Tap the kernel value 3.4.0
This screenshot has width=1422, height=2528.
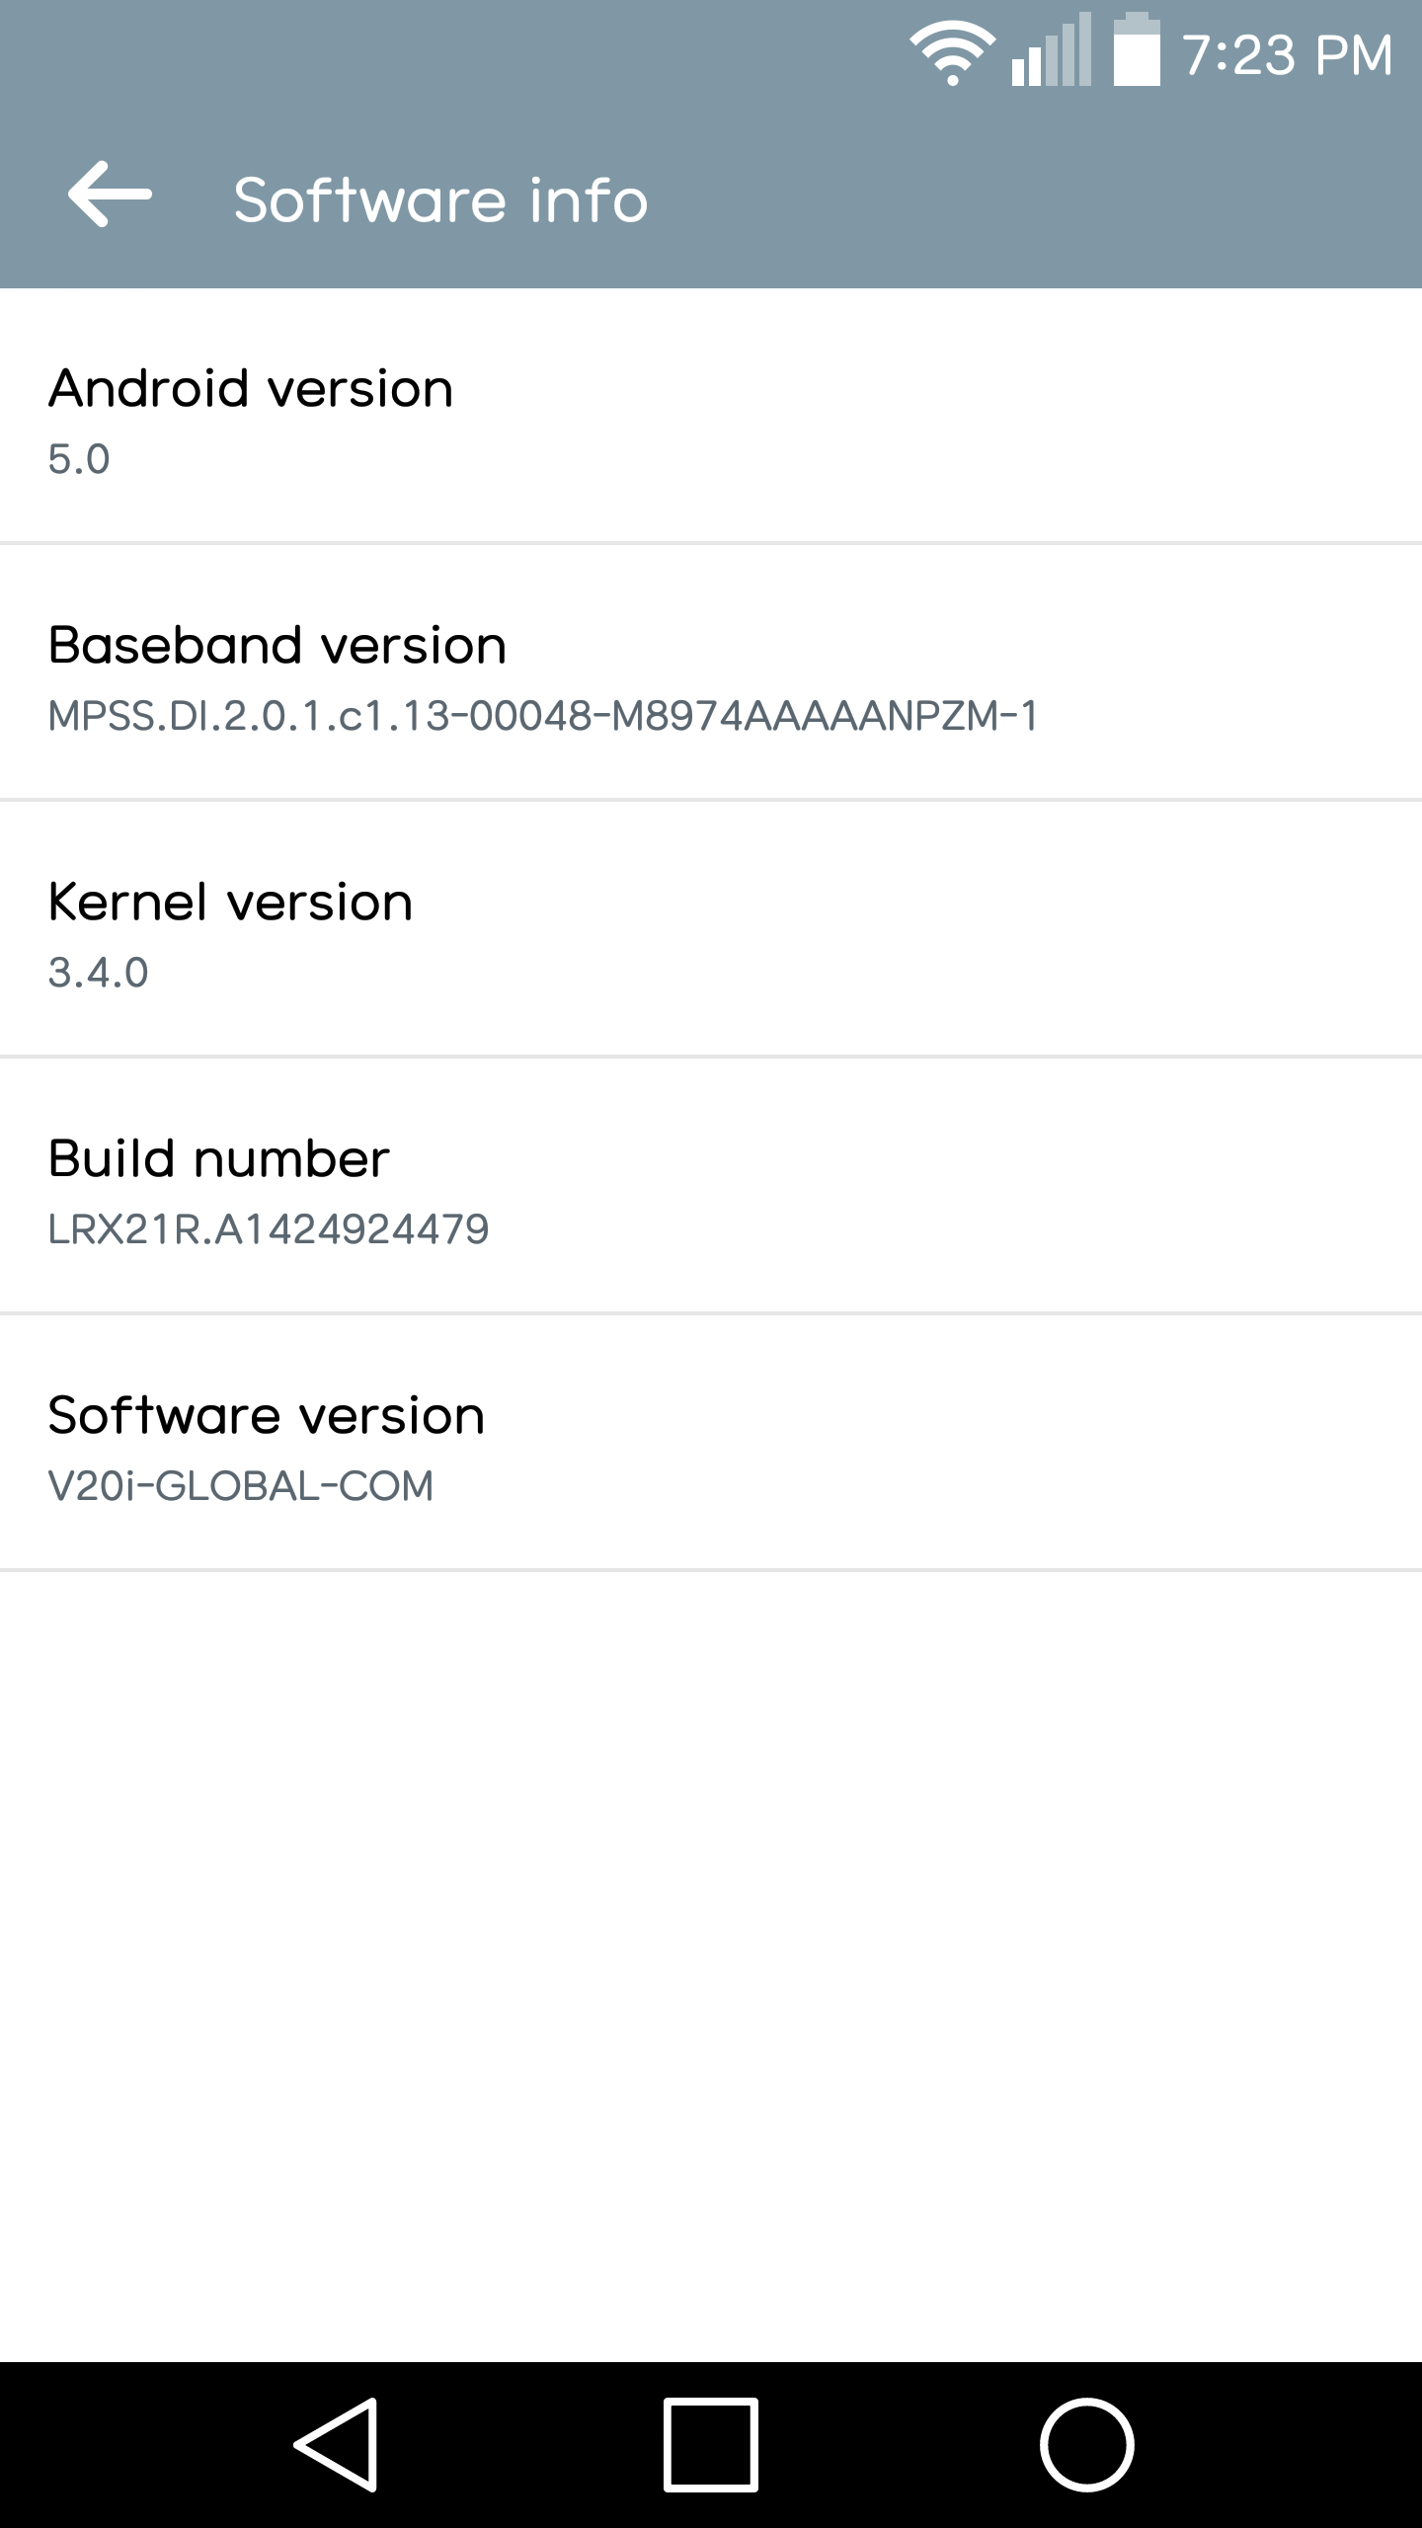click(x=99, y=976)
